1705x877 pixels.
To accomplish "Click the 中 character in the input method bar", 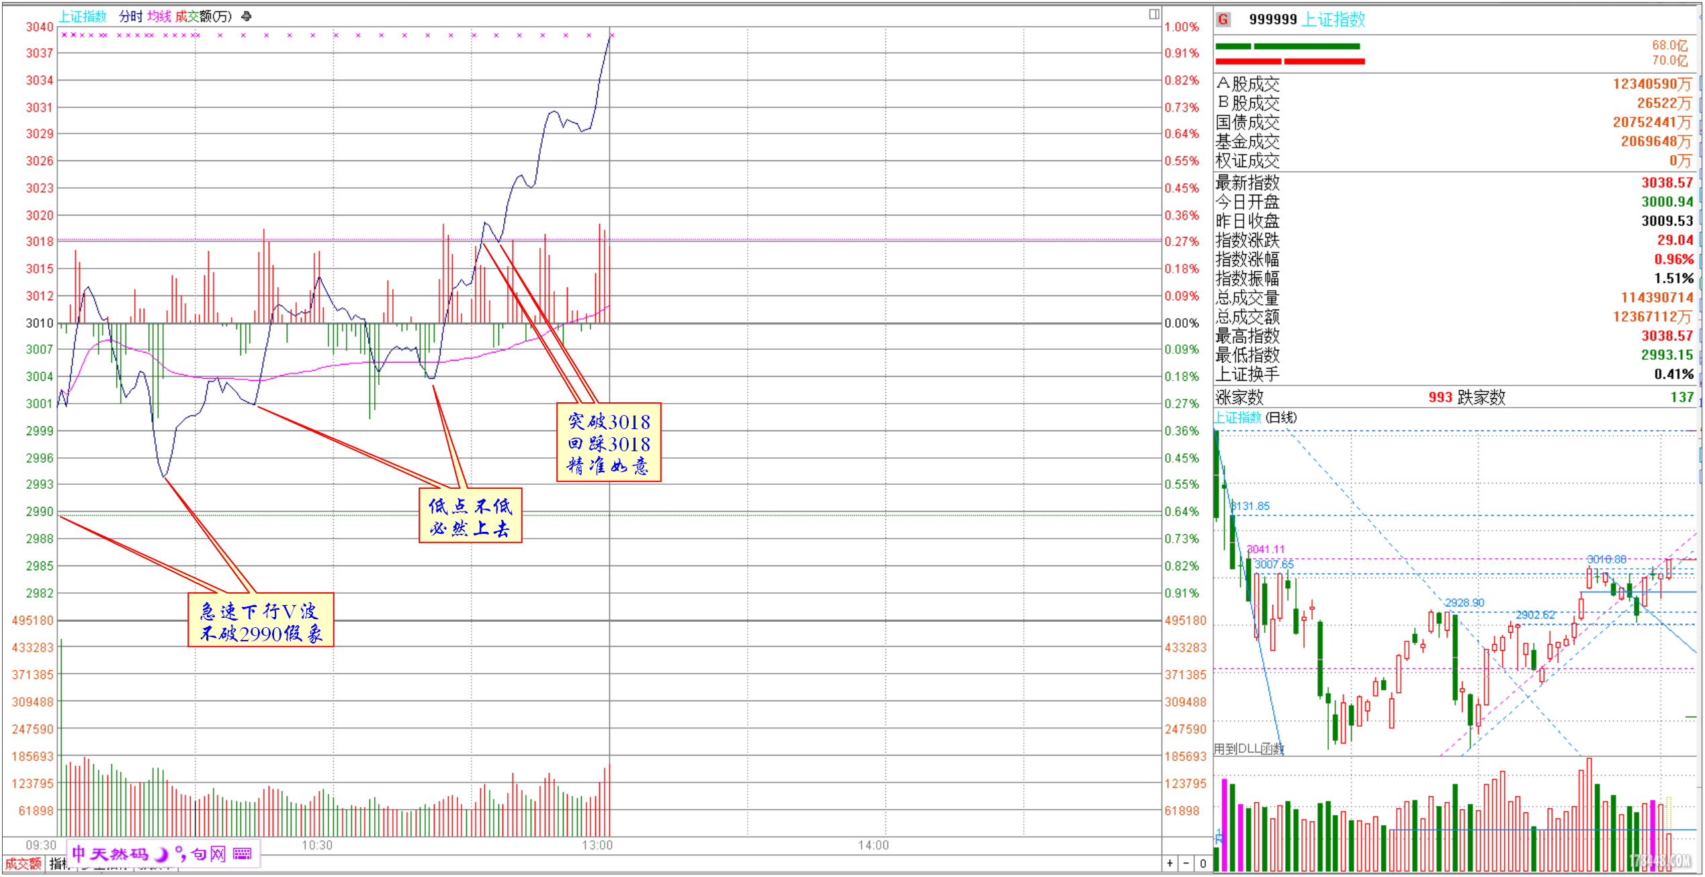I will pos(79,853).
